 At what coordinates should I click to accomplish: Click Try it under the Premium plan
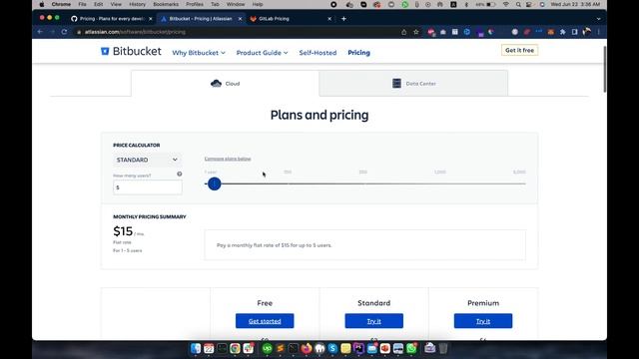pos(483,321)
